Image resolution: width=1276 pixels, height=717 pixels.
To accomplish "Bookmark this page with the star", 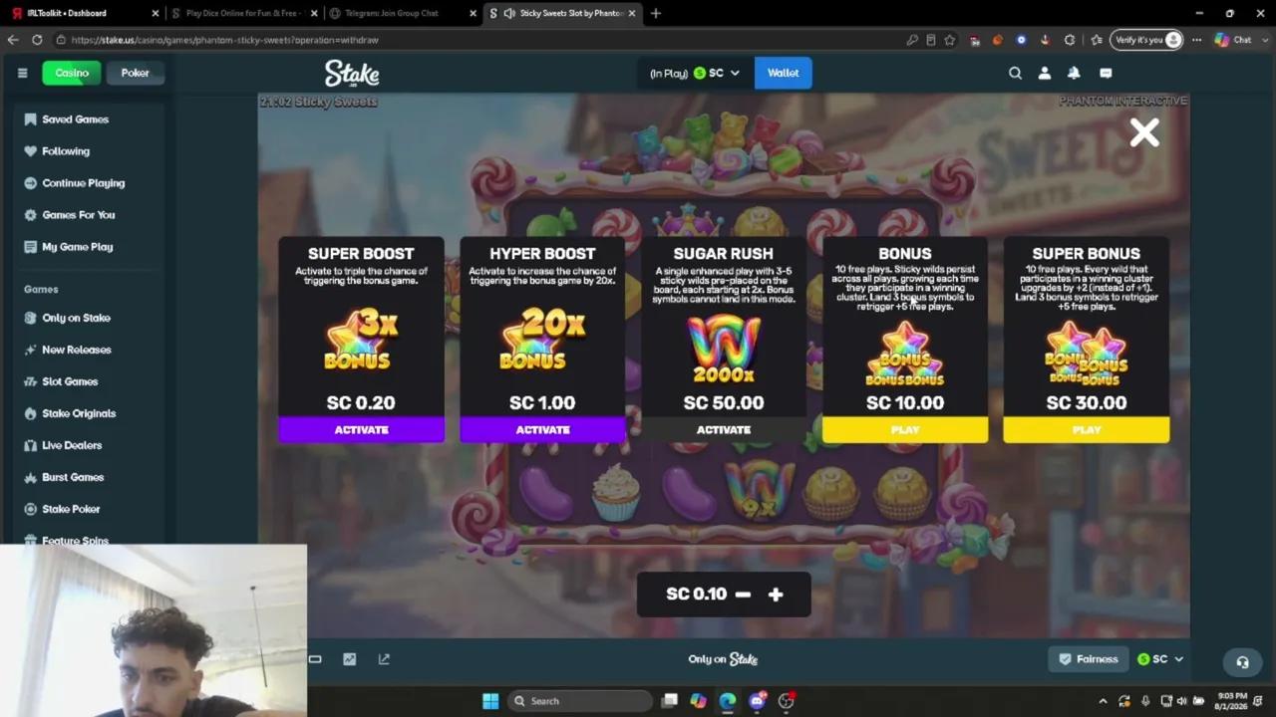I will pos(949,40).
